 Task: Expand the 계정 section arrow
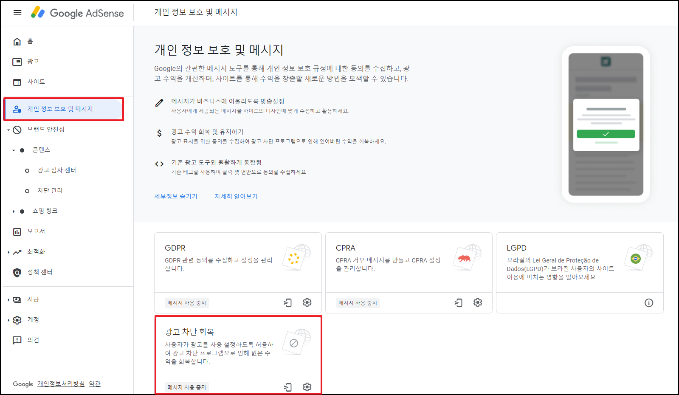click(x=8, y=320)
